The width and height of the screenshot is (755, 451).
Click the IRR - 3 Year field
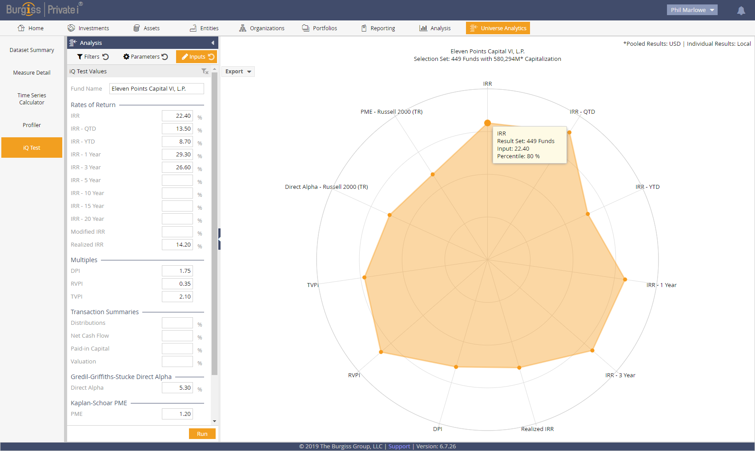pos(177,168)
